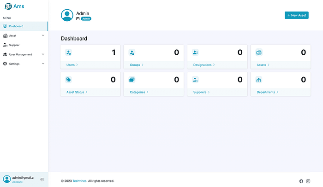The height and width of the screenshot is (187, 323).
Task: Open the Groups link
Action: [x=137, y=65]
